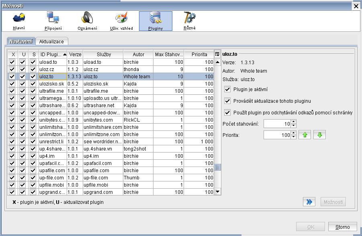Click the Priorita value input field

(278, 135)
